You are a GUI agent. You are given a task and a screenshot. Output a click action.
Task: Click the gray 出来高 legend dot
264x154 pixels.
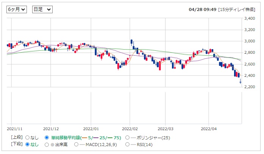pyautogui.click(x=52, y=145)
